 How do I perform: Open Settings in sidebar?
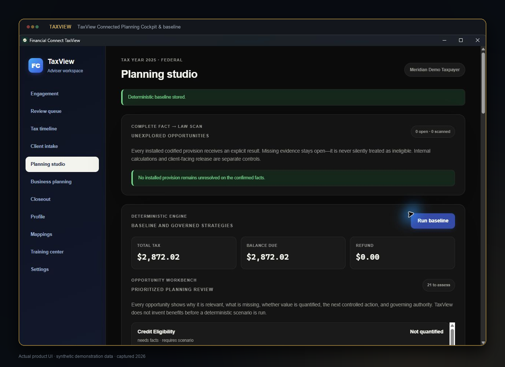(62, 269)
